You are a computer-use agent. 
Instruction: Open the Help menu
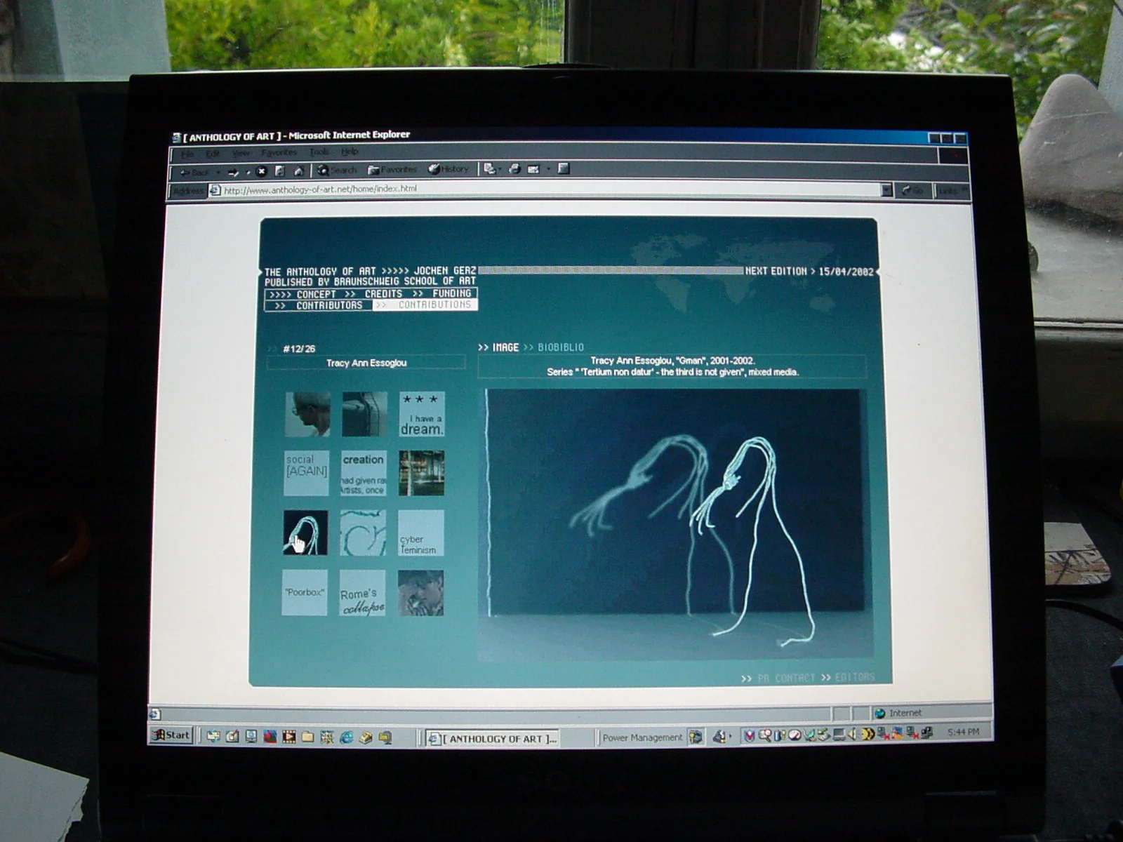pos(350,152)
